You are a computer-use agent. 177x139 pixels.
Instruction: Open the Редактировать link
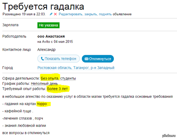[x=71, y=14]
